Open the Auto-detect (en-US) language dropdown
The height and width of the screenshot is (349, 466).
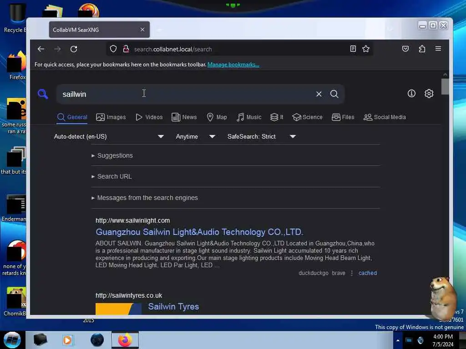coord(109,136)
